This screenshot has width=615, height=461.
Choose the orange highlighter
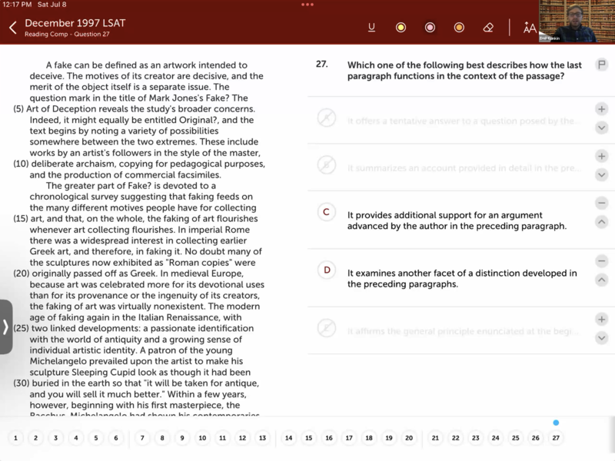(x=459, y=28)
